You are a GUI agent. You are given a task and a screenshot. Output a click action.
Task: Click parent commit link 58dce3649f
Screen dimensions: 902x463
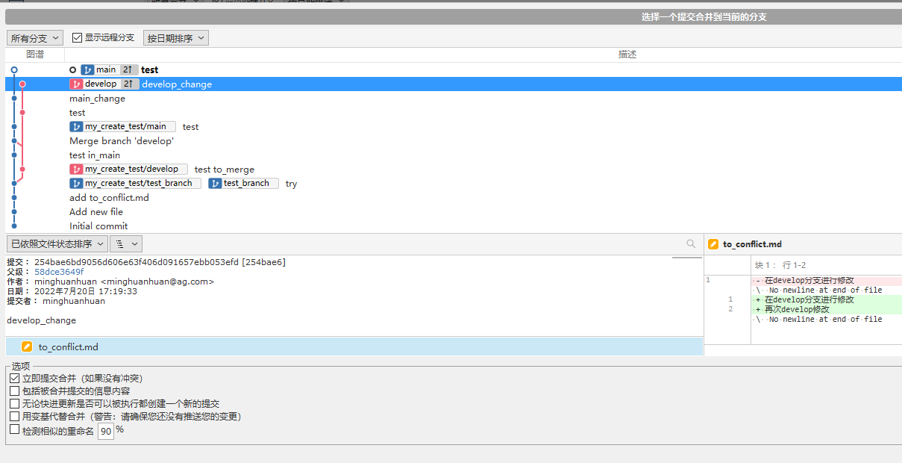(x=59, y=272)
